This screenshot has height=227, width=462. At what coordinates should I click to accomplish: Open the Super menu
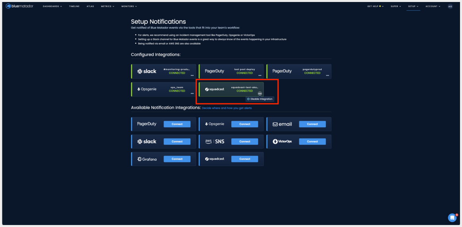(x=396, y=6)
